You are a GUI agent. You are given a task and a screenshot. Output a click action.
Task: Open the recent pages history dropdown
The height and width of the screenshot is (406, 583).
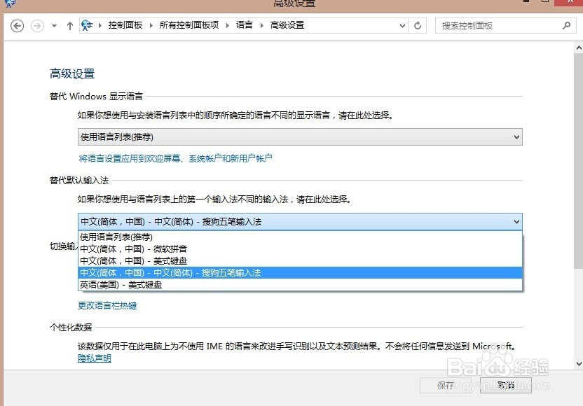click(x=53, y=25)
